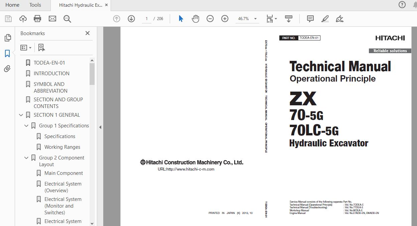Collapse SECTION 1 GENERAL bookmark
The width and height of the screenshot is (417, 226).
point(21,115)
